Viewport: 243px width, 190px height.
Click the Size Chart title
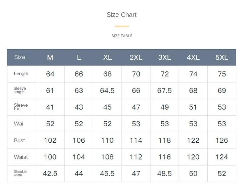tap(121, 15)
